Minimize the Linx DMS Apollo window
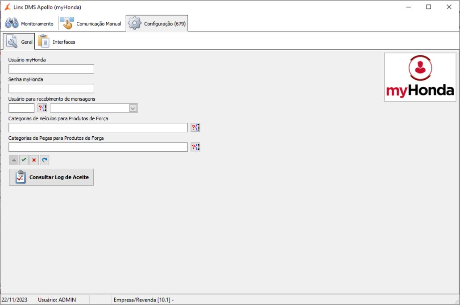This screenshot has width=460, height=305. (408, 7)
